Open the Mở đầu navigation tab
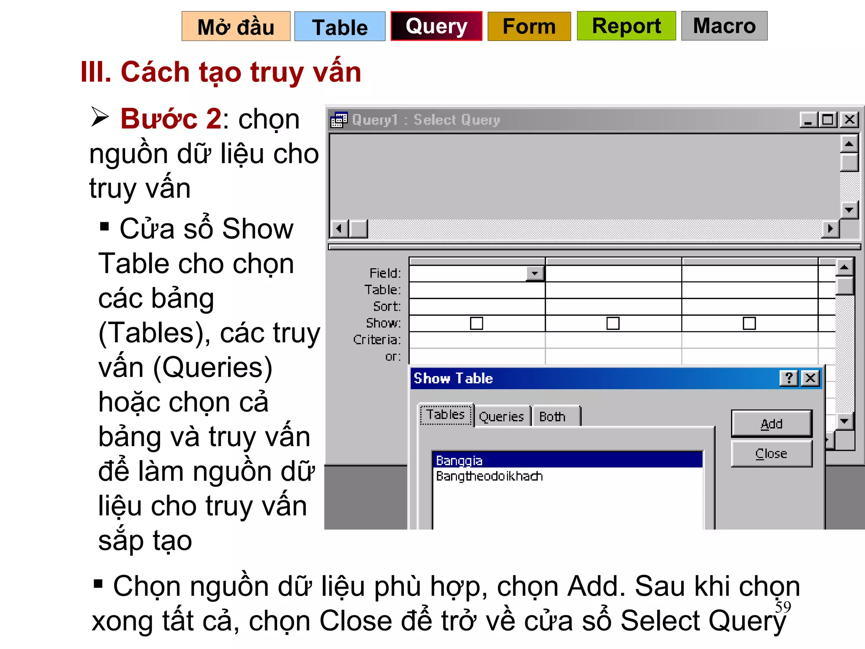 click(236, 26)
